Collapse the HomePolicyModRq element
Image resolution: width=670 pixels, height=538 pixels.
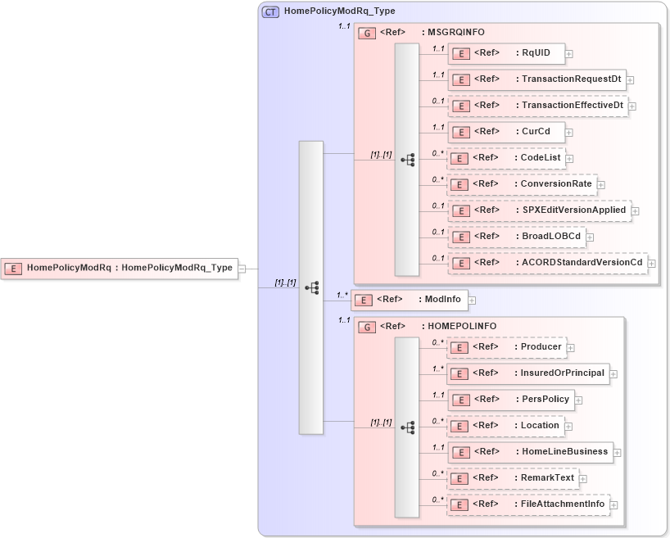click(x=242, y=268)
